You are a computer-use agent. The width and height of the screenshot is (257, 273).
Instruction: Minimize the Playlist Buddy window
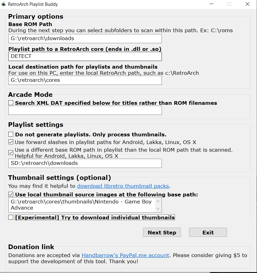pyautogui.click(x=212, y=4)
